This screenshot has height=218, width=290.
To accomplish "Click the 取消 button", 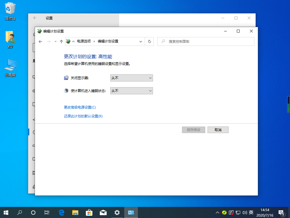I will tap(218, 130).
